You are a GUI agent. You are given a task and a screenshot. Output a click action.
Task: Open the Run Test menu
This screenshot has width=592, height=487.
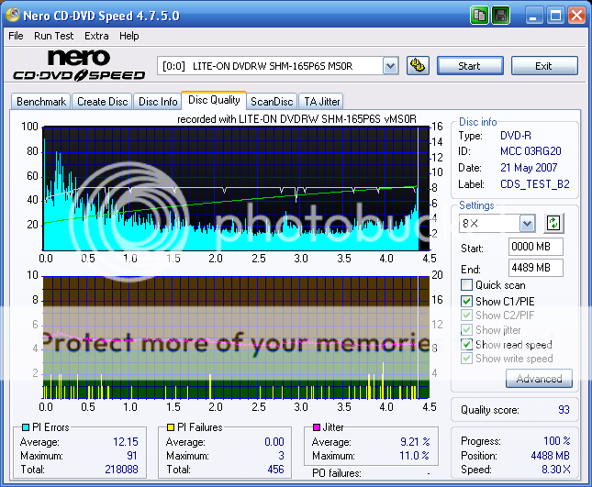55,36
